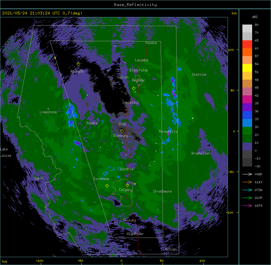271x265 pixels.
Task: Click the yellow diamond marker above Calgary label
Action: tap(127, 185)
